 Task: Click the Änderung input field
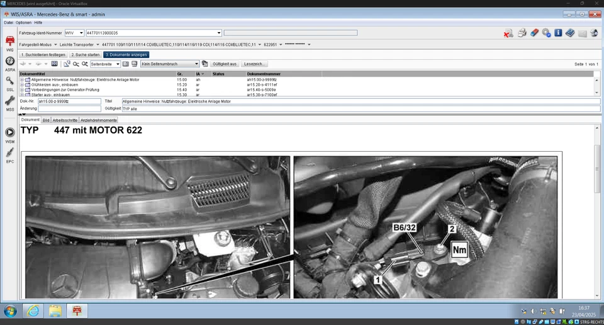click(69, 109)
